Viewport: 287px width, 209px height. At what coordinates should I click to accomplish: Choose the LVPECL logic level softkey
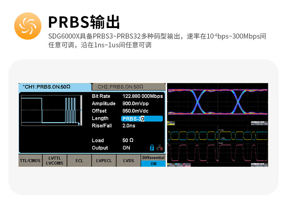click(104, 161)
